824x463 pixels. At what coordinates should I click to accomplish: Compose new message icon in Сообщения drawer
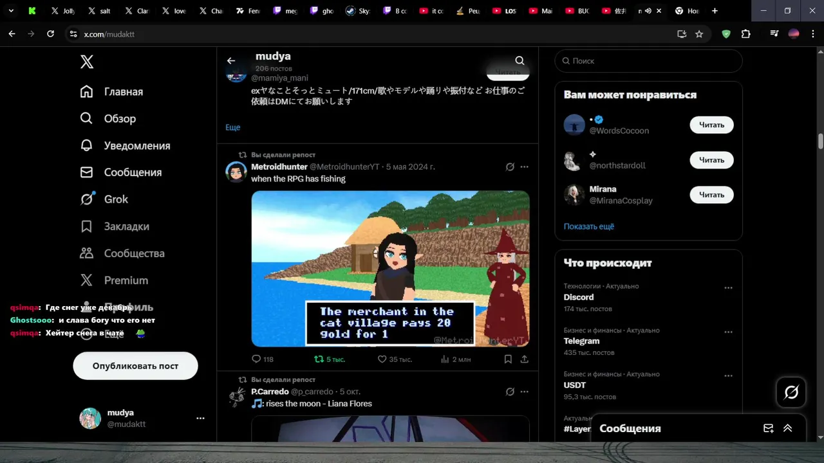[x=768, y=428]
